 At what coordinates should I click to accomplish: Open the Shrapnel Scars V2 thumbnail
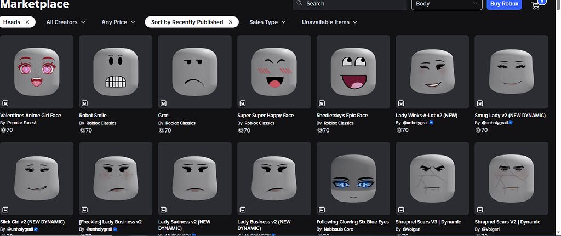[511, 179]
